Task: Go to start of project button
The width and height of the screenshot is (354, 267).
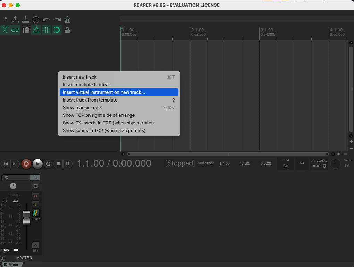Action: pyautogui.click(x=6, y=164)
